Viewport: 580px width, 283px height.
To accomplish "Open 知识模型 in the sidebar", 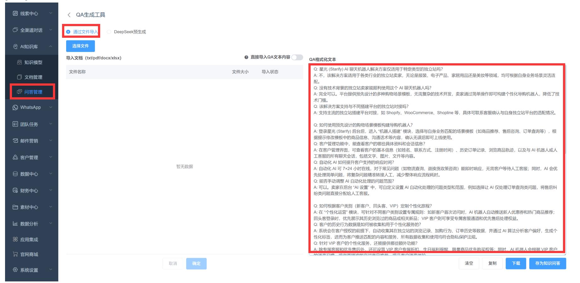I will 33,62.
